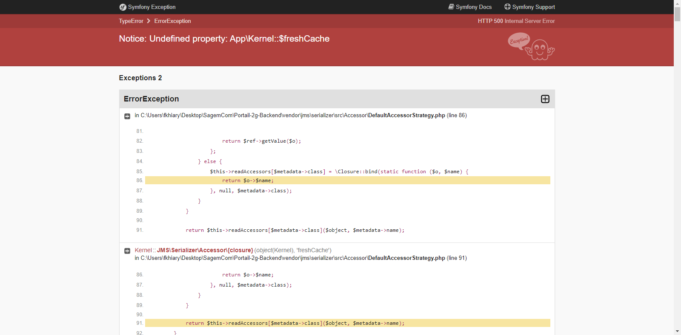Open the TypeError breadcrumb link
The width and height of the screenshot is (681, 335).
pos(131,21)
